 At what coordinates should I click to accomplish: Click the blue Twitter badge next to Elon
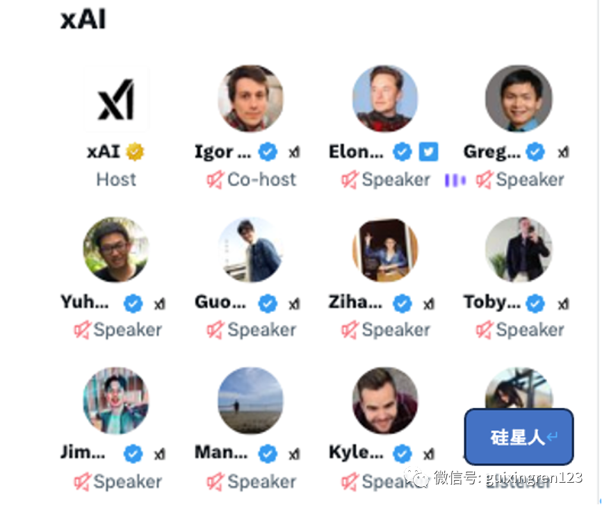(428, 151)
